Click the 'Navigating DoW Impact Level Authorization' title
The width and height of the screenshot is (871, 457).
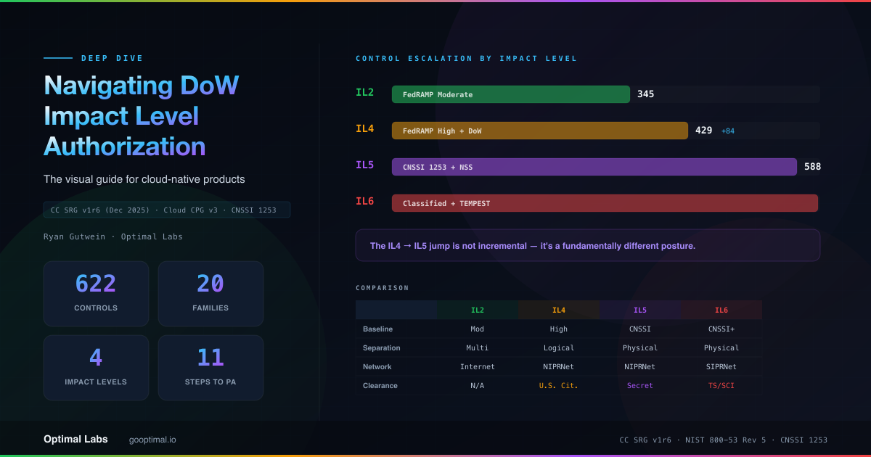click(x=141, y=116)
